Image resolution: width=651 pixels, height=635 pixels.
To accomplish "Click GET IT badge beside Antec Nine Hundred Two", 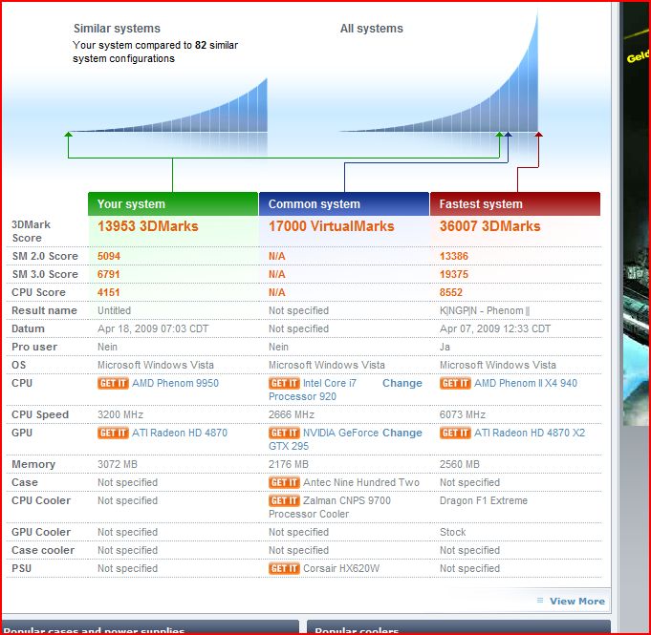I will click(284, 482).
